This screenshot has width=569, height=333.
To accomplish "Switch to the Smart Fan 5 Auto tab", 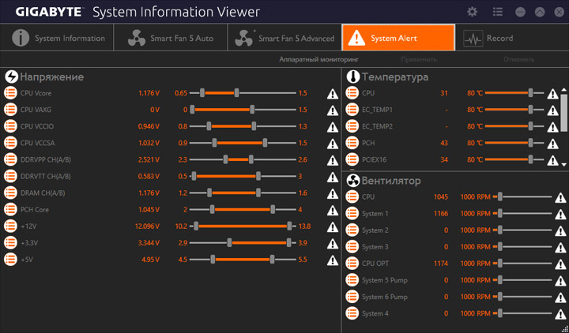I will (171, 38).
